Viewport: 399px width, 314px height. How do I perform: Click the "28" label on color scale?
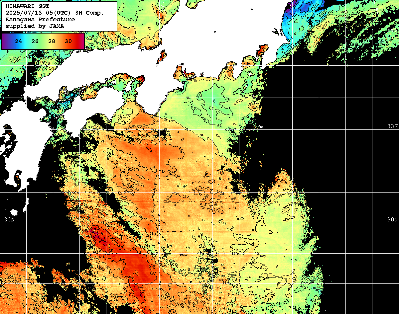pos(52,41)
